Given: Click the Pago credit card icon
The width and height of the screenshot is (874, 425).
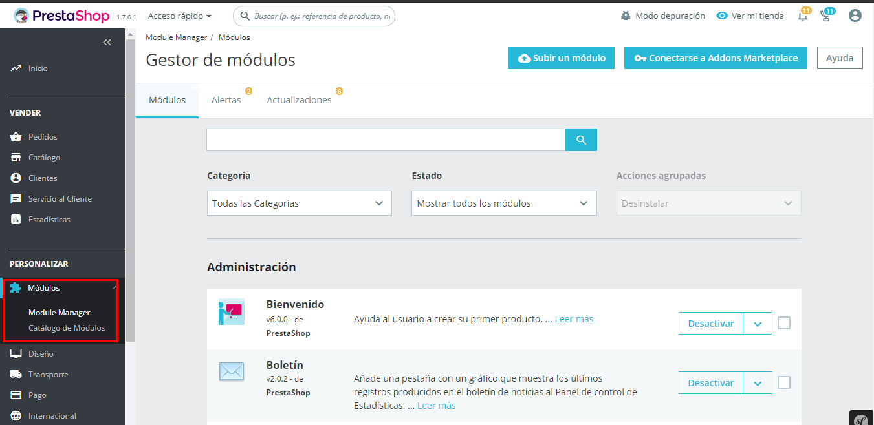Looking at the screenshot, I should click(x=16, y=395).
